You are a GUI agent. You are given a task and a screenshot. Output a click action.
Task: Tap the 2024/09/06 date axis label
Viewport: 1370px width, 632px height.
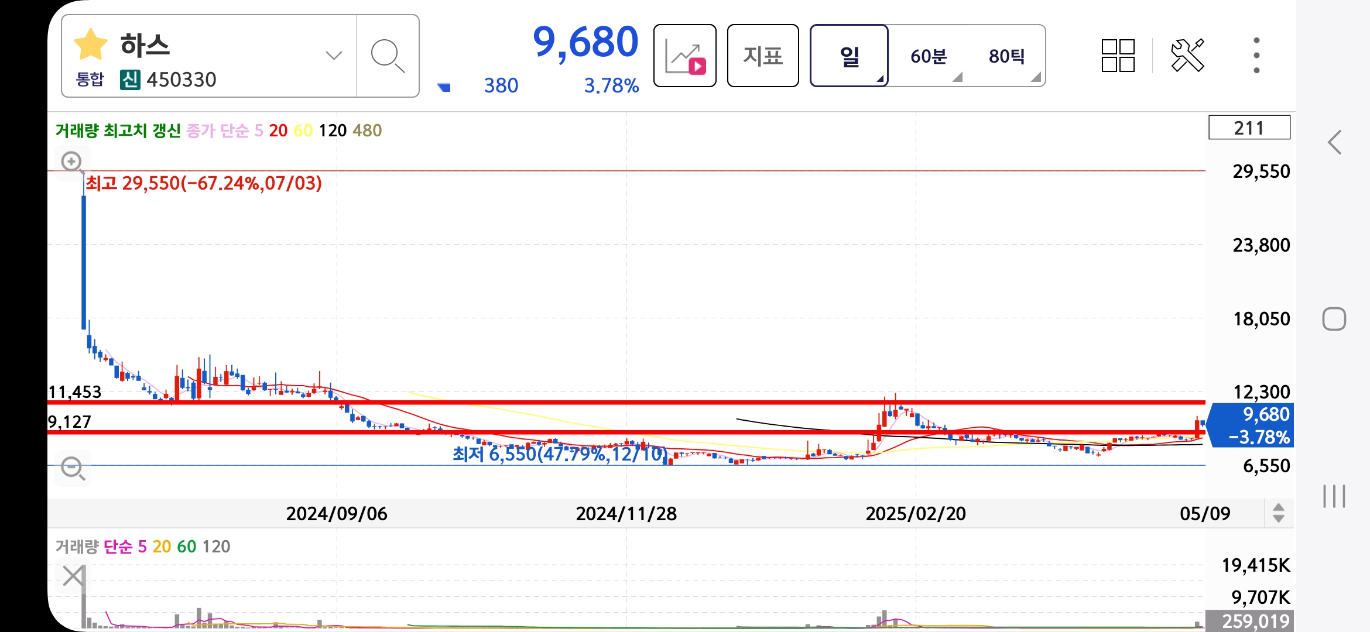pyautogui.click(x=337, y=514)
